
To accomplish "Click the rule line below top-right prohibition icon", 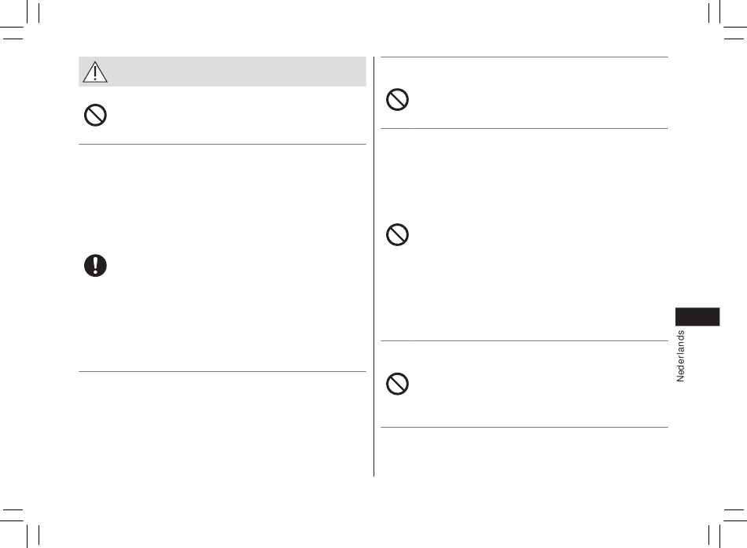I will coord(524,128).
